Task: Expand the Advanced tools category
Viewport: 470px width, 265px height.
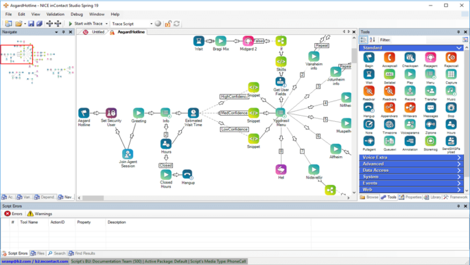Action: pos(411,164)
